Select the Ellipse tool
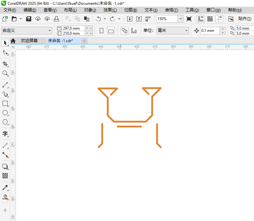Screen dimensions: 254x221 click(x=5, y=113)
